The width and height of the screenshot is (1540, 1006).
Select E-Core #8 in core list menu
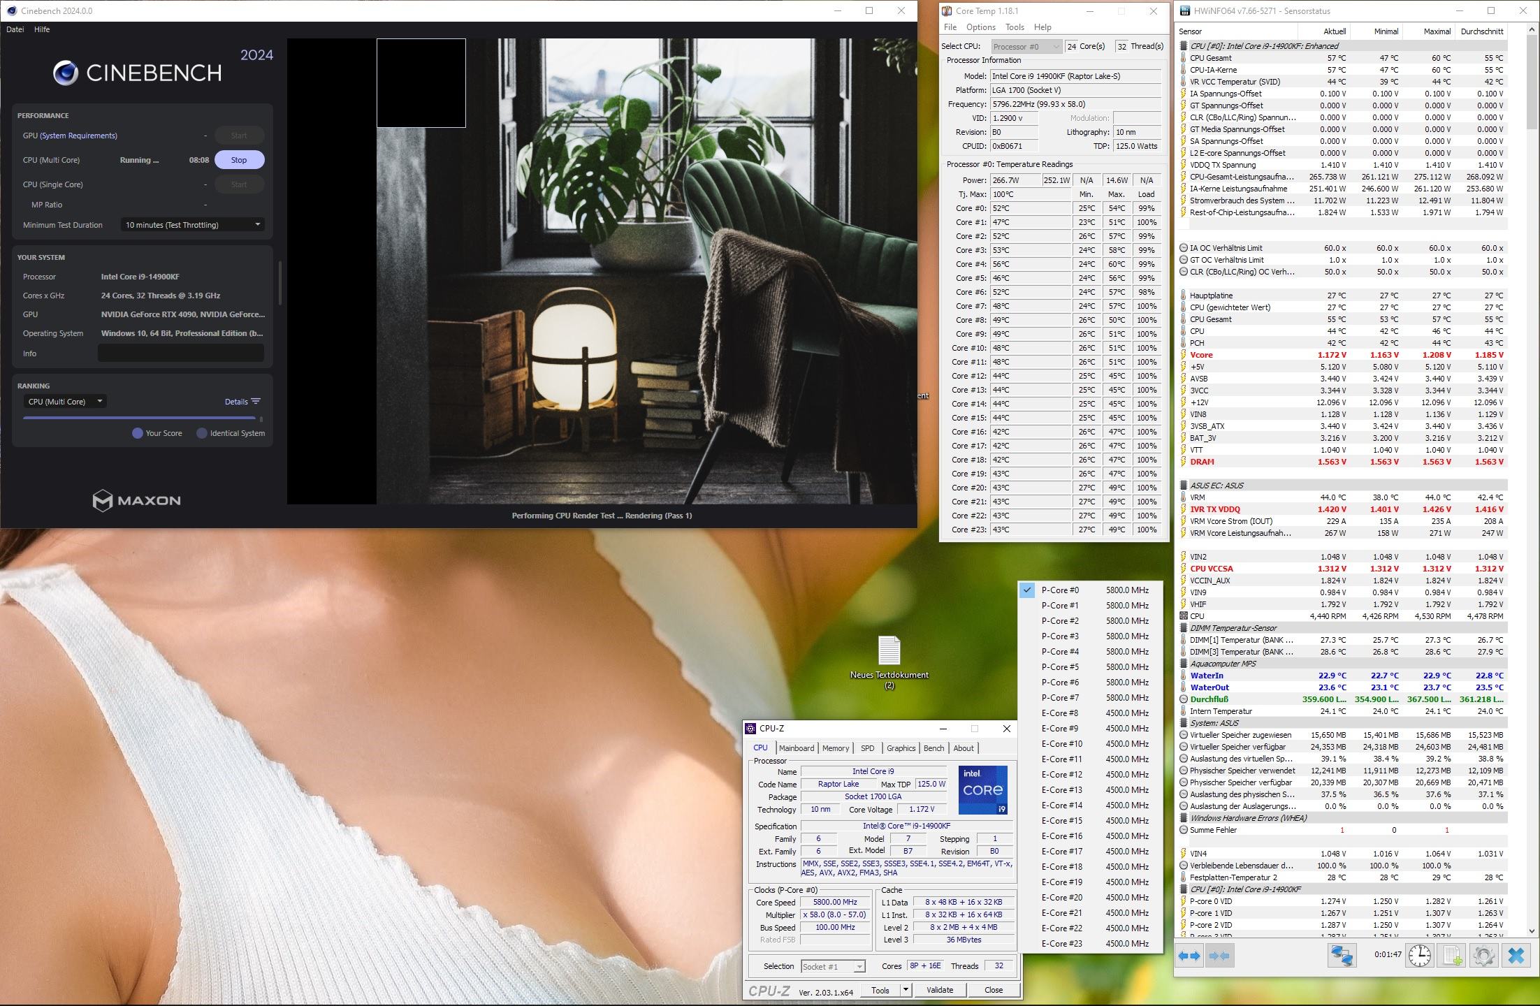1089,713
